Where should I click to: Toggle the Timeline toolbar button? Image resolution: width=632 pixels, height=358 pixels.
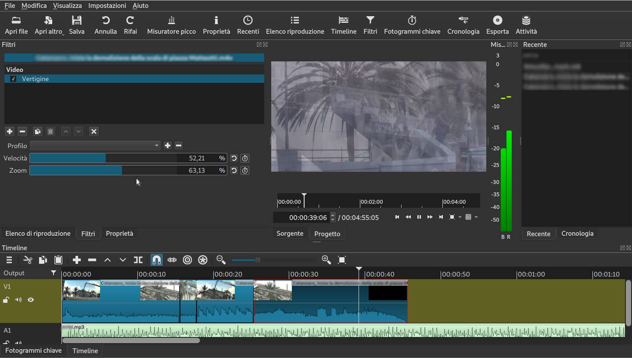click(344, 25)
